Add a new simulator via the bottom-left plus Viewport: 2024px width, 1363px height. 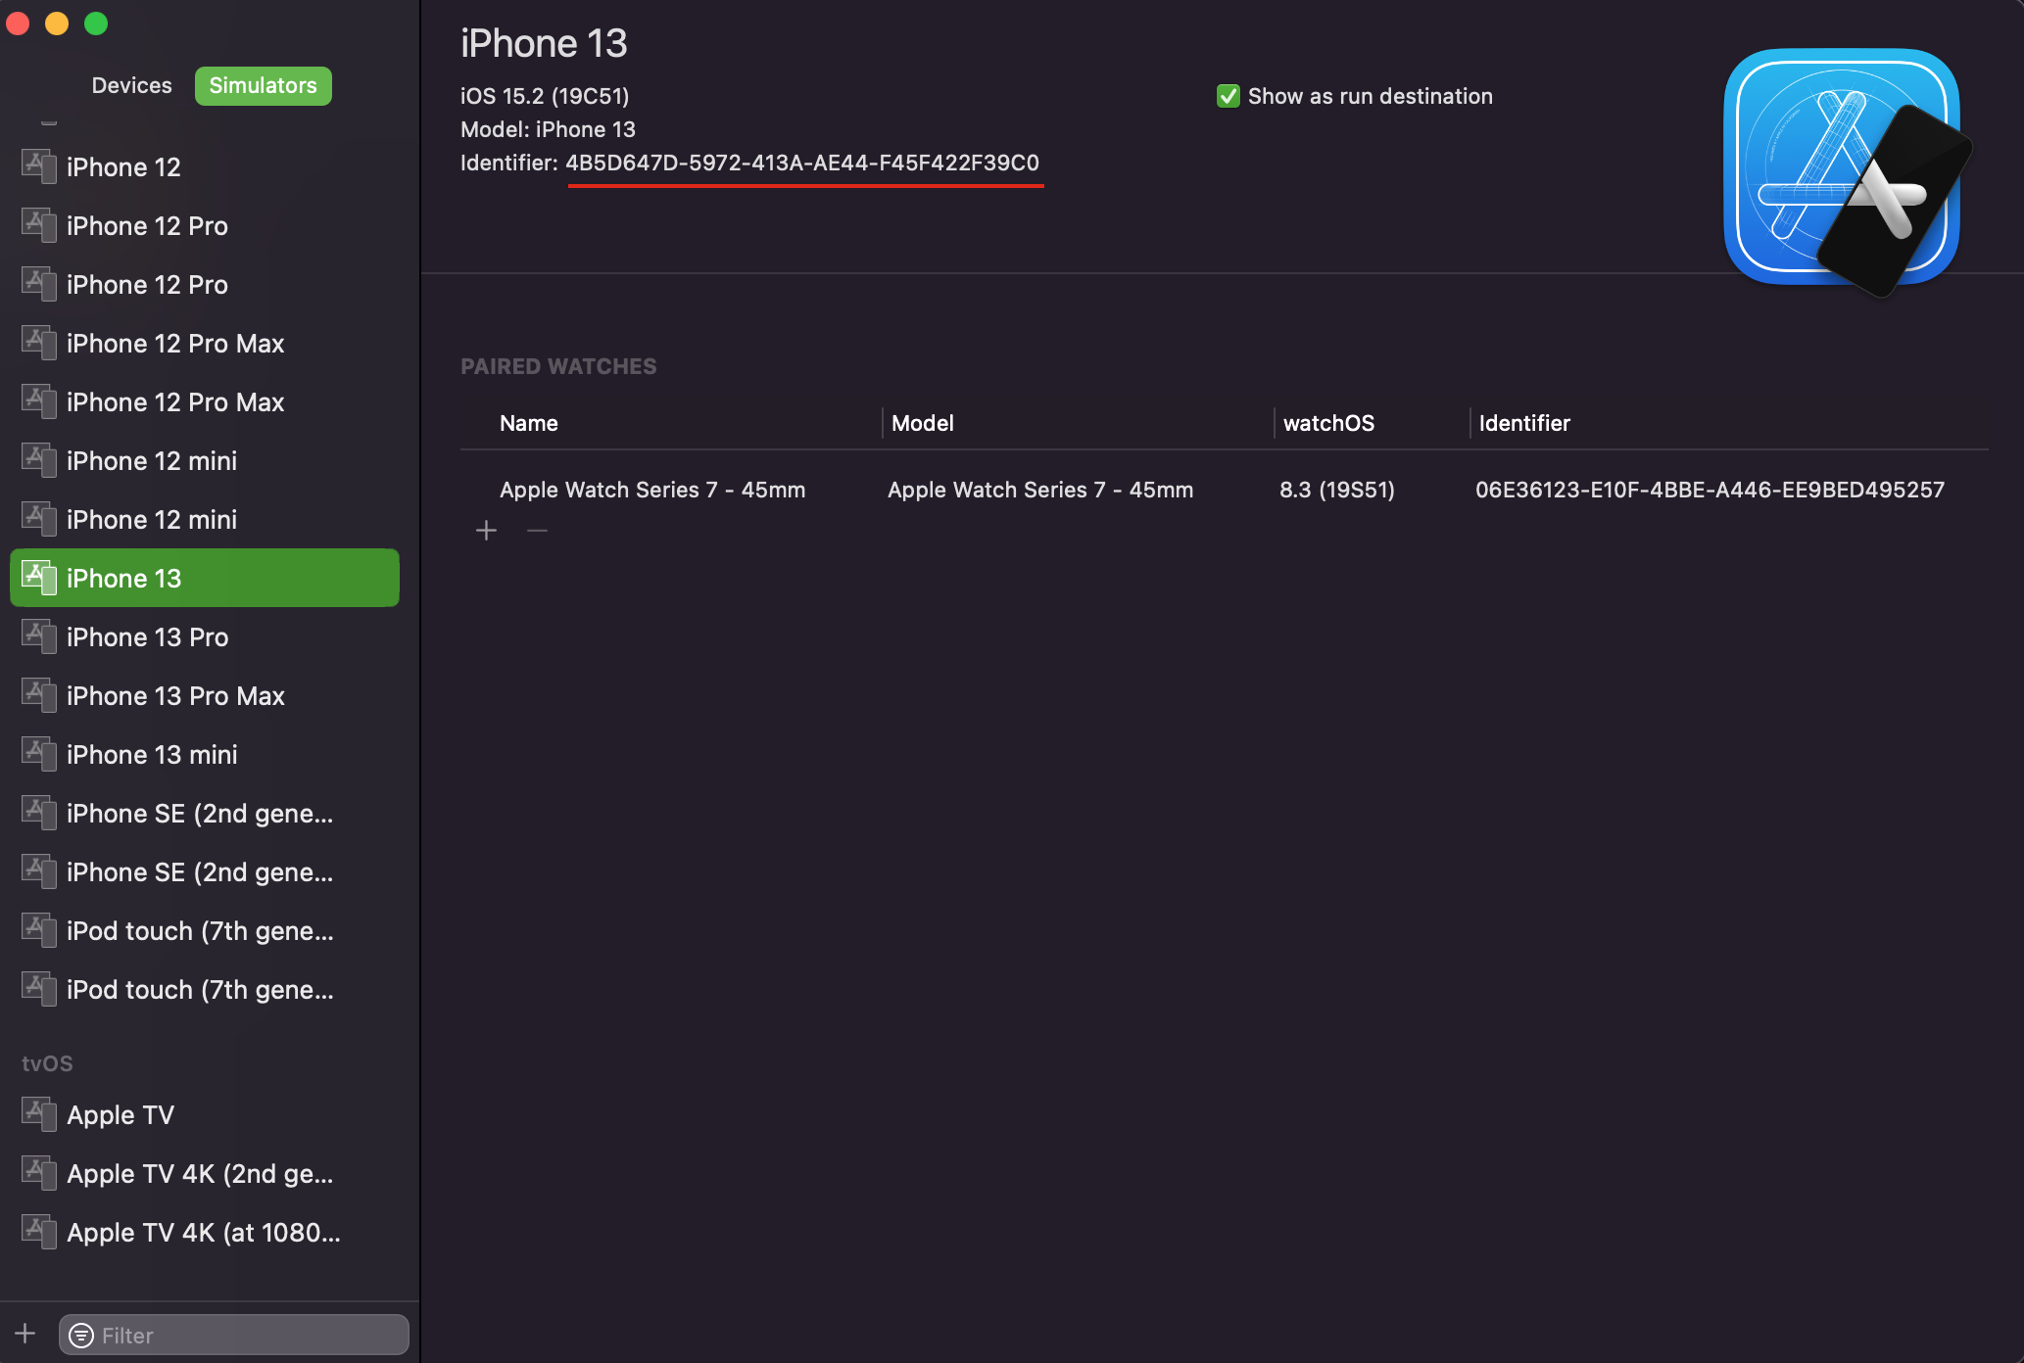[25, 1334]
